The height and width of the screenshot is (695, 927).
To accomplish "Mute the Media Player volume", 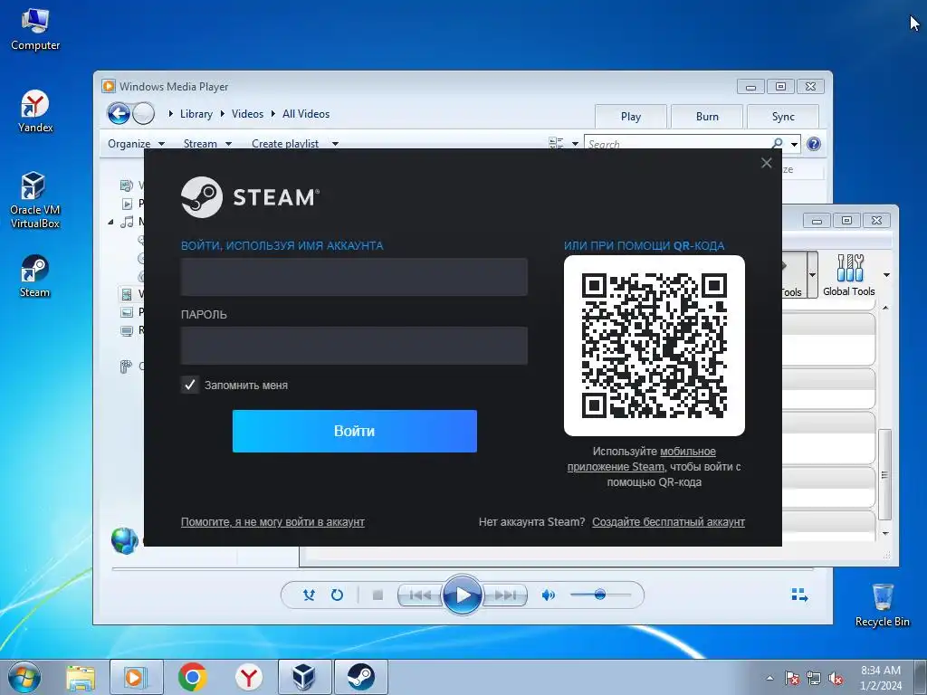I will pyautogui.click(x=548, y=595).
